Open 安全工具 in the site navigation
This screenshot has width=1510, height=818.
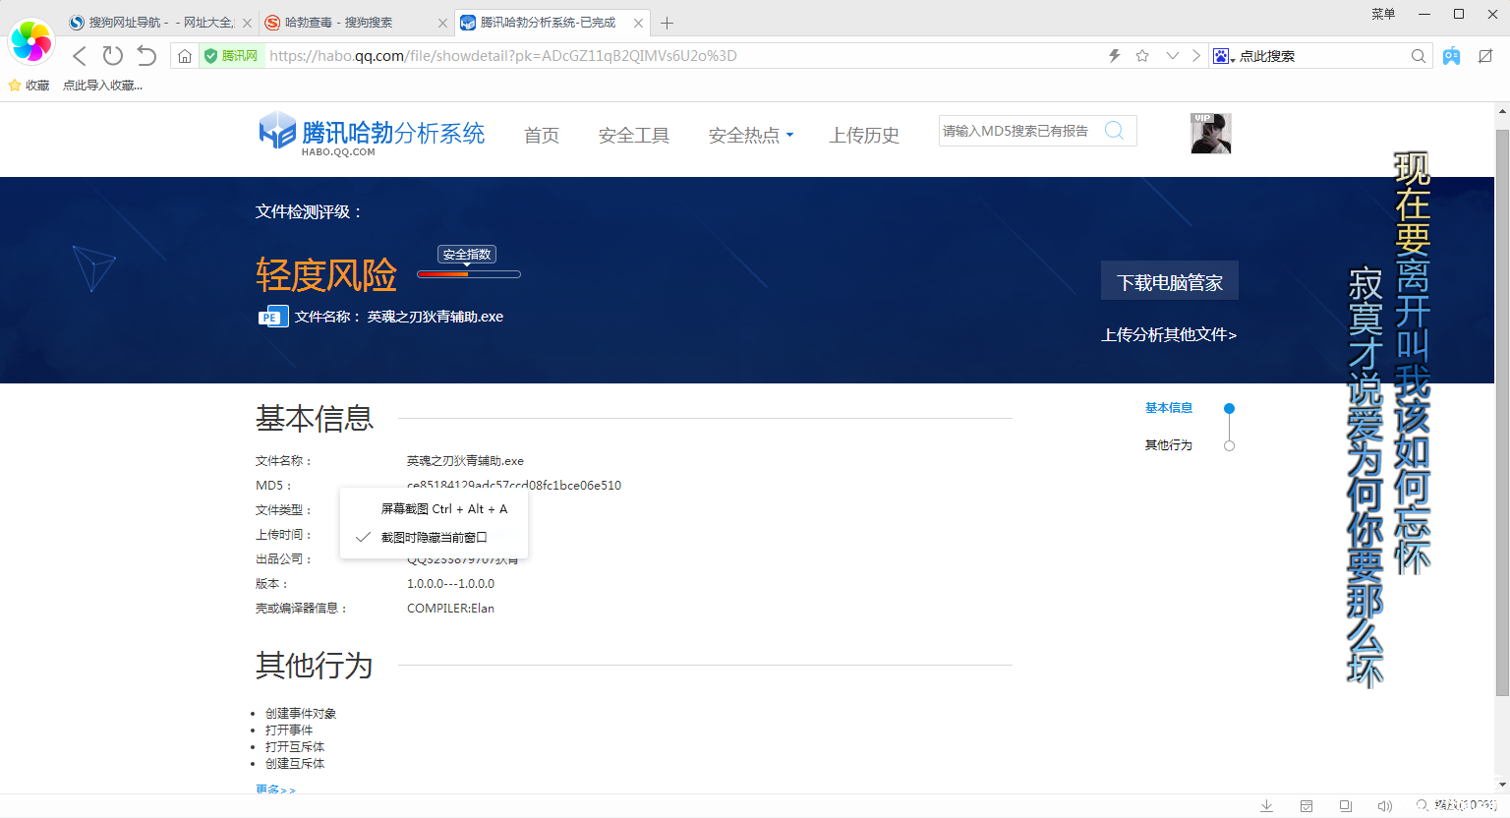pyautogui.click(x=634, y=136)
